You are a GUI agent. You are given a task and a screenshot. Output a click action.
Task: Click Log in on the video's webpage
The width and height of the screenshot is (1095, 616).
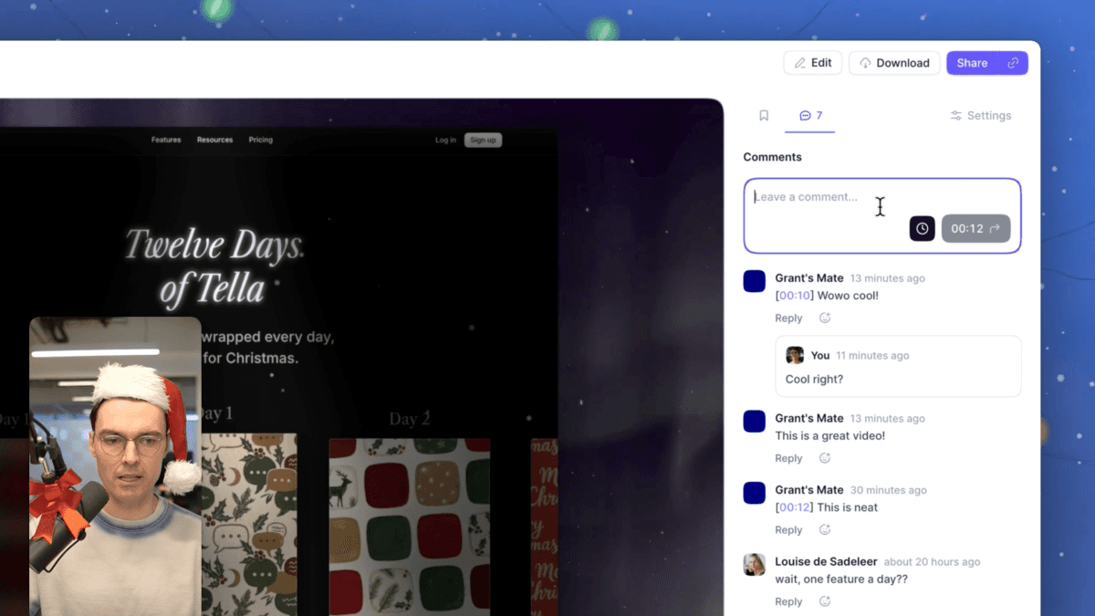[445, 140]
